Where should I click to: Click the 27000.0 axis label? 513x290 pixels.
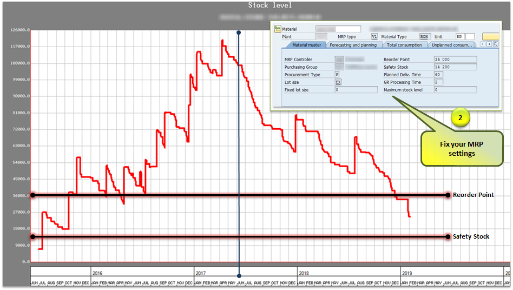pos(21,212)
